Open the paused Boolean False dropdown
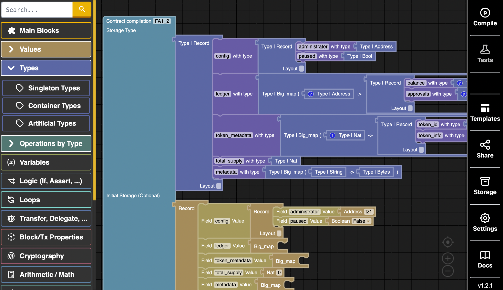The width and height of the screenshot is (503, 290). 361,221
